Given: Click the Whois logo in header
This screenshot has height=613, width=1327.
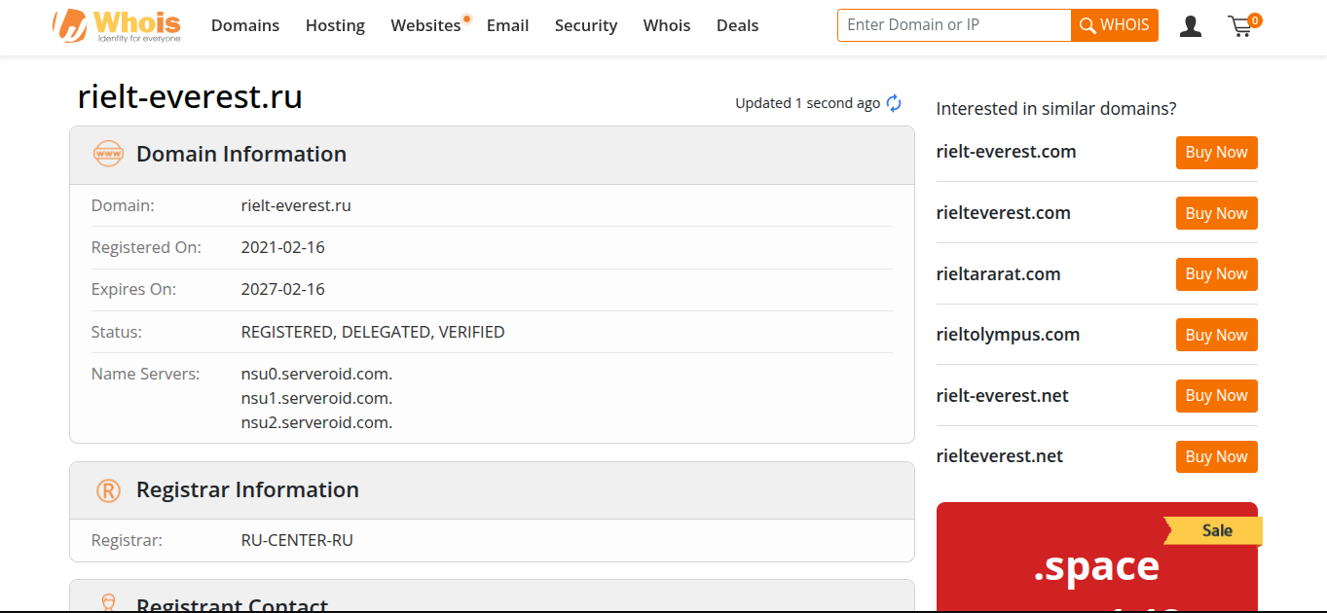Looking at the screenshot, I should [117, 26].
